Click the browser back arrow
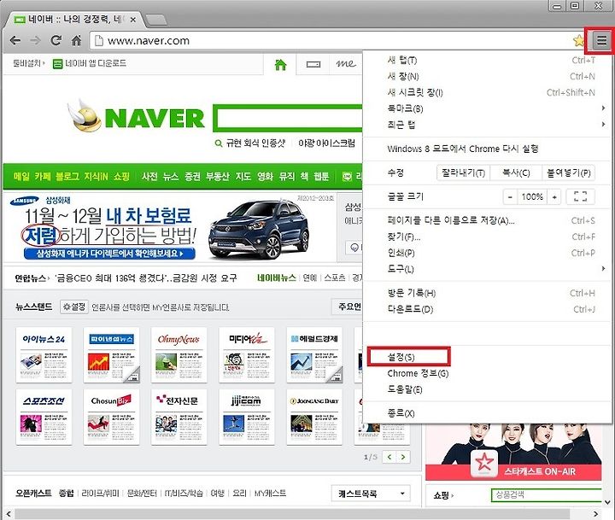615x520 pixels. tap(15, 40)
